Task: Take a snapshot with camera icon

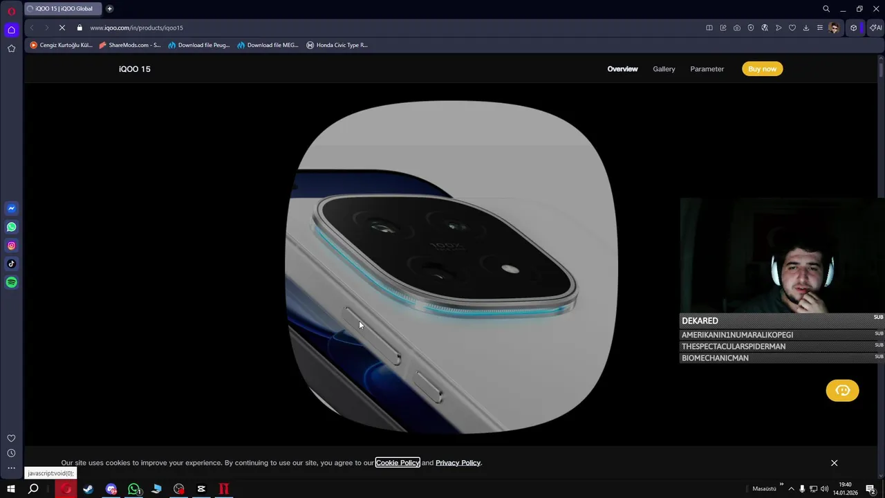Action: tap(737, 28)
